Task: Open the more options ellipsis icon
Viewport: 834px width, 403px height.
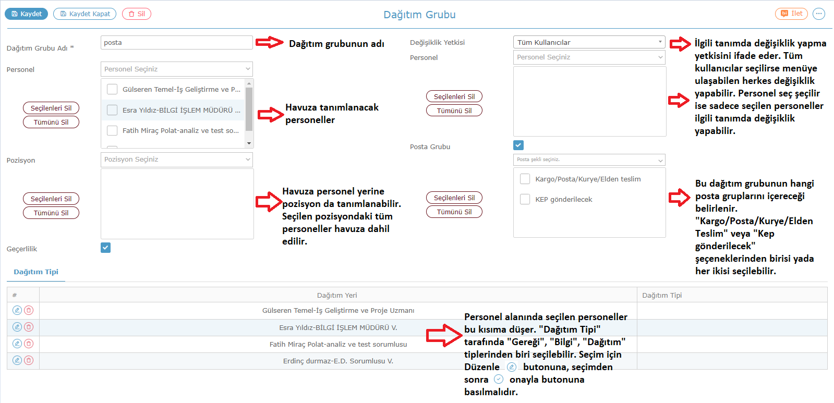Action: [x=819, y=14]
